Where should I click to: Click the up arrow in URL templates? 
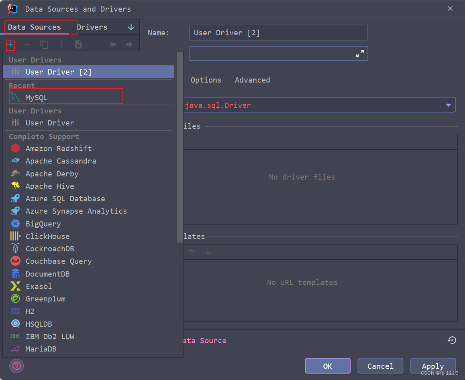click(191, 252)
